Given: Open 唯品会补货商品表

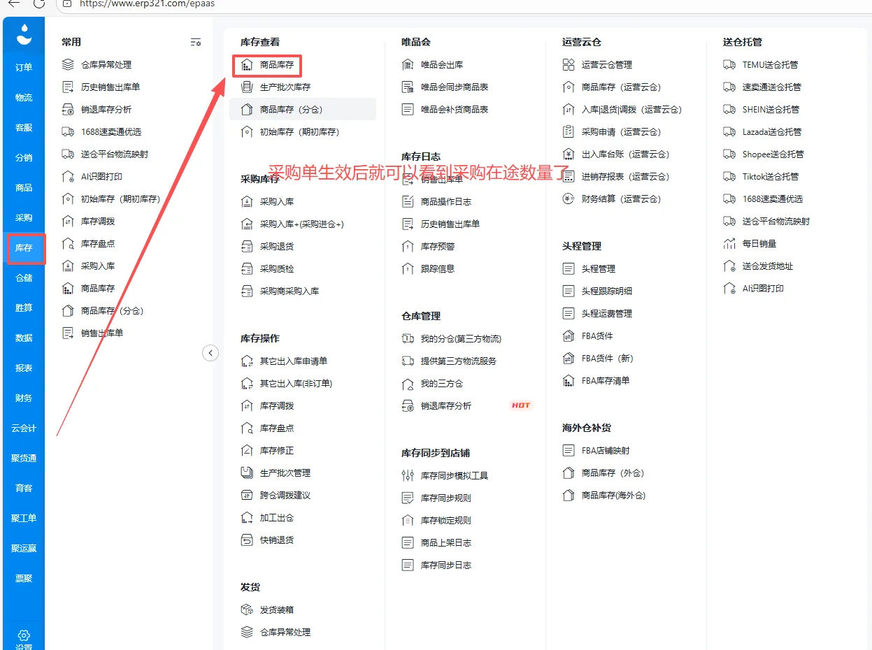Looking at the screenshot, I should coord(455,110).
